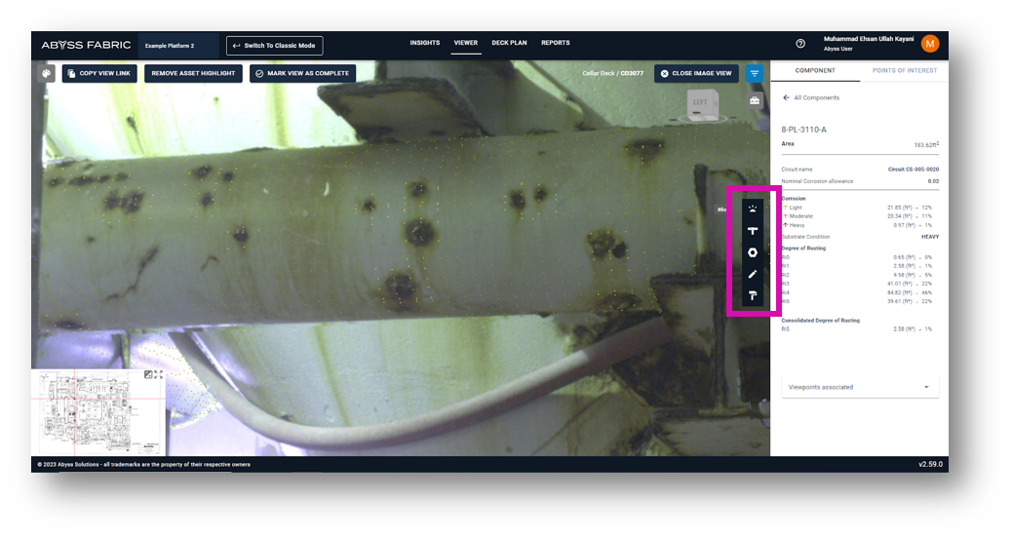1012x536 pixels.
Task: Click the hexagon nut icon in the toolbar
Action: tap(753, 252)
